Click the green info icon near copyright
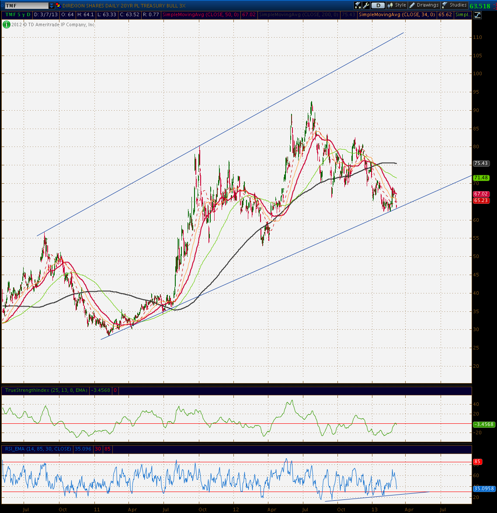The height and width of the screenshot is (513, 497). (x=6, y=24)
